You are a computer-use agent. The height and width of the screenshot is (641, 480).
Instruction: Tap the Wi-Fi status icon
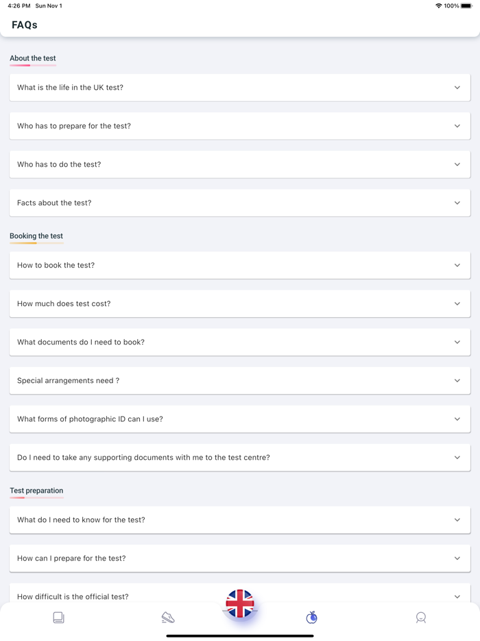click(x=439, y=5)
